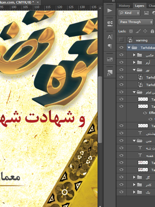Expand the بک group triangle
Image resolution: width=155 pixels, height=207 pixels.
pyautogui.click(x=134, y=192)
